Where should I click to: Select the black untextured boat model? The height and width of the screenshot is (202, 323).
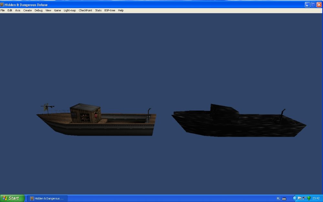[x=239, y=121]
